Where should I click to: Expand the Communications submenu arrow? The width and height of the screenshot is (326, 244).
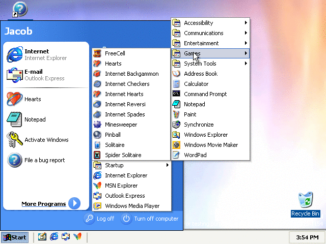[x=246, y=33]
